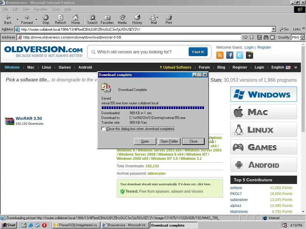Click the Browservice bookmark icon
This screenshot has width=306, height=229.
(252, 37)
